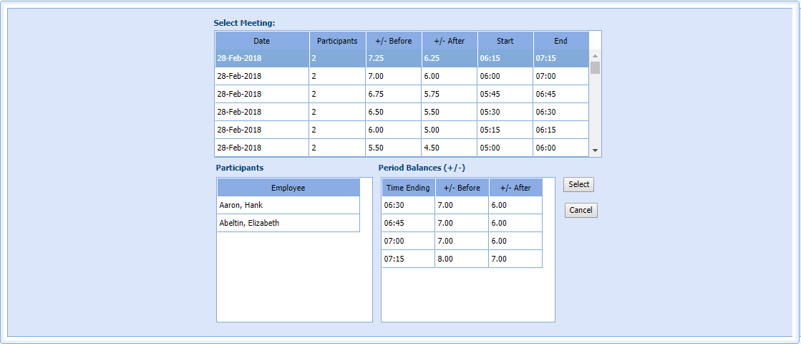Click the Employee column header
801x344 pixels.
(288, 188)
